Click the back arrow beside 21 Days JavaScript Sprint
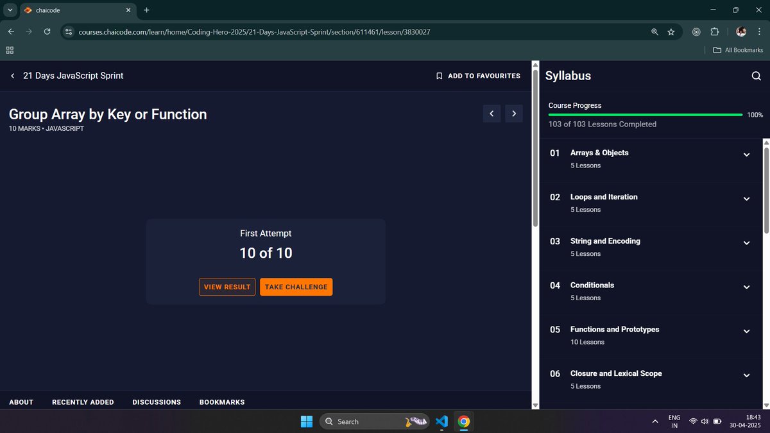This screenshot has height=433, width=770. [13, 76]
